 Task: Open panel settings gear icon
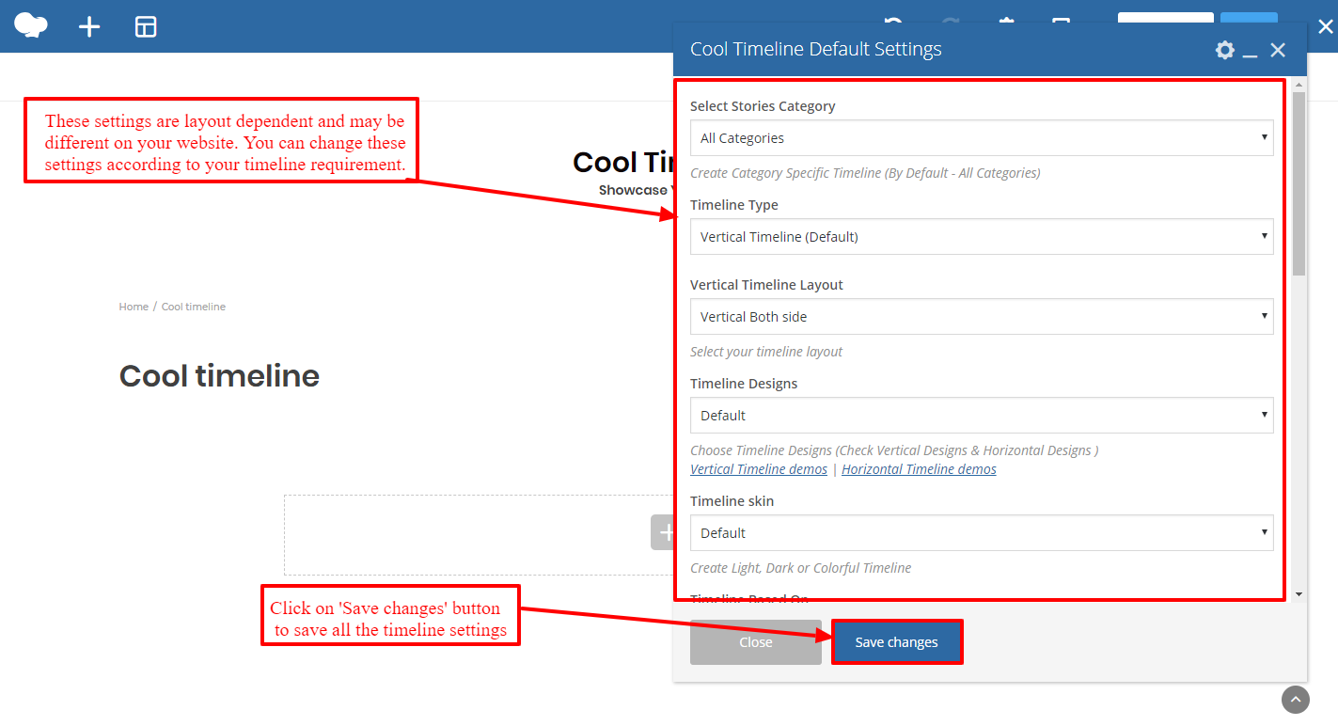(1224, 50)
